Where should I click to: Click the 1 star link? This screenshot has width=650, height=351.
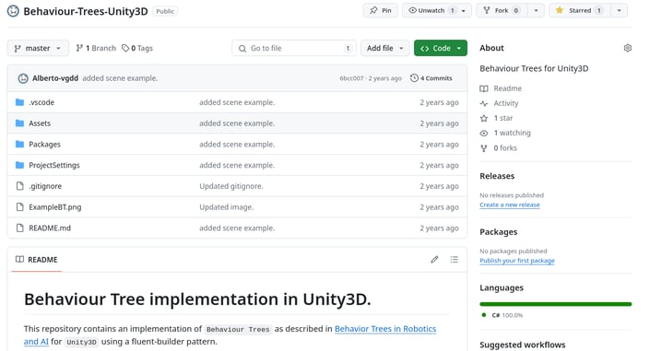502,118
